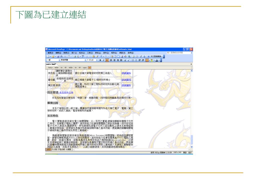Image resolution: width=256 pixels, height=192 pixels.
Task: Select the zmdvr.html document tab
Action: click(51, 64)
